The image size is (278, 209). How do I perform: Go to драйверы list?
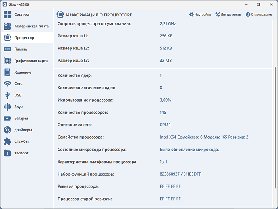point(23,130)
